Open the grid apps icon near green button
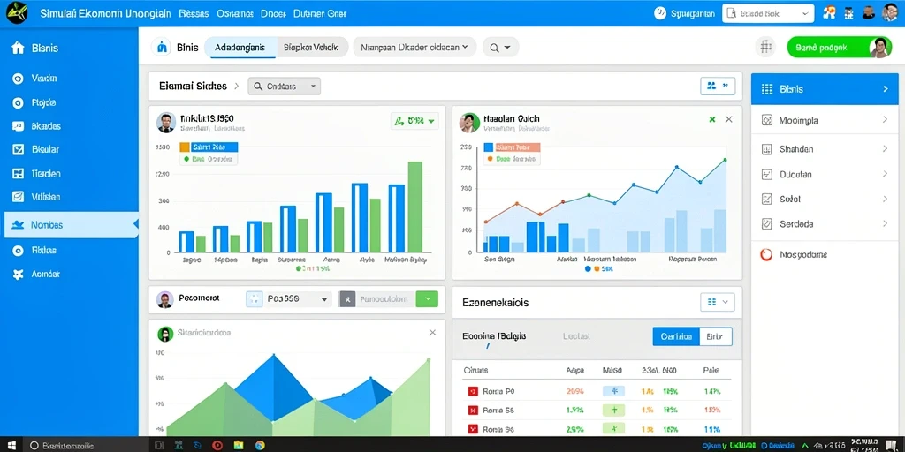Viewport: 905px width, 452px height. point(766,48)
